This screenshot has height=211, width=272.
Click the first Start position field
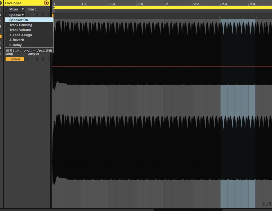[x=32, y=15]
